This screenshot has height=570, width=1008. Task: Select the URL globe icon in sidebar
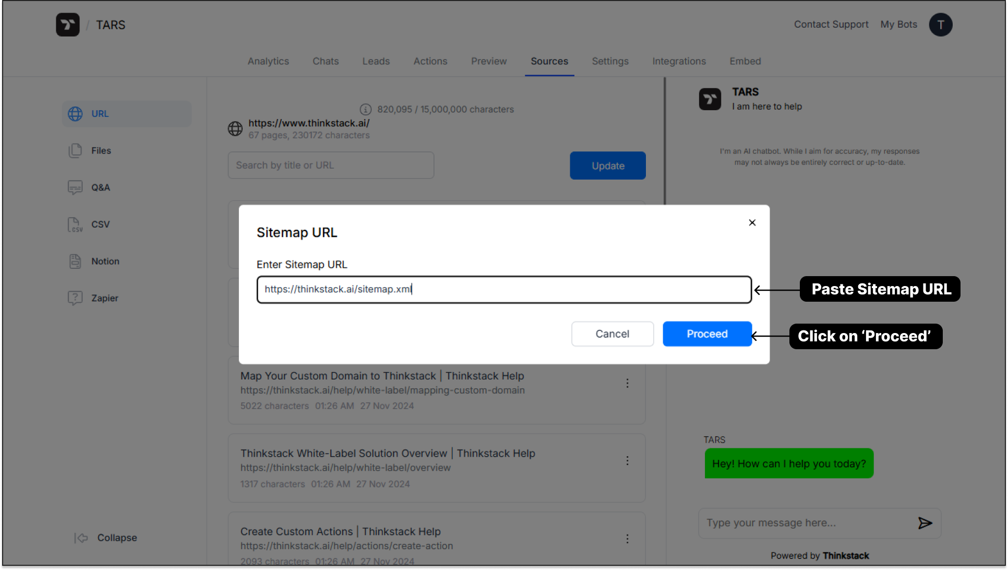click(x=76, y=114)
